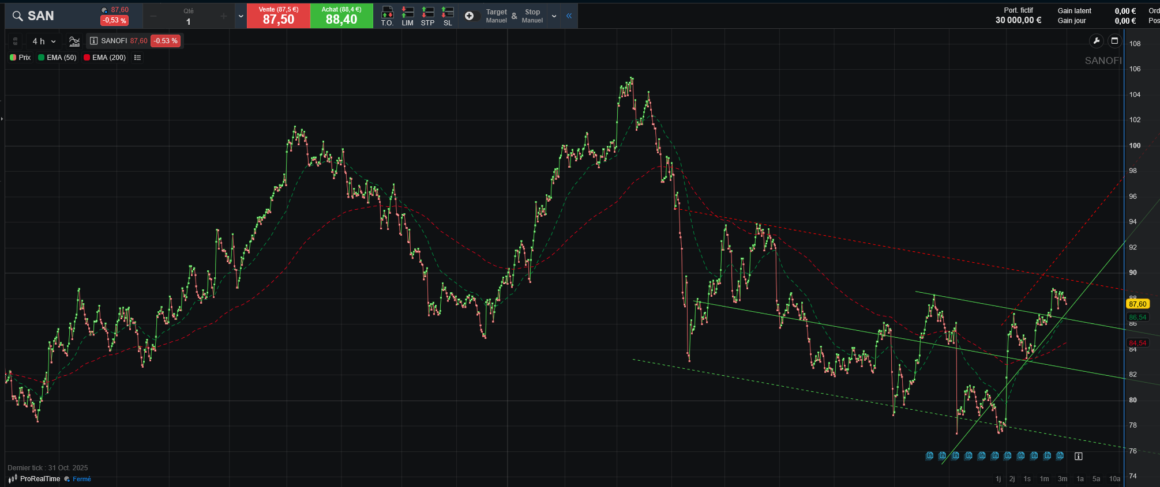The image size is (1160, 487).
Task: Open chart settings with the wrench icon
Action: [x=1096, y=41]
